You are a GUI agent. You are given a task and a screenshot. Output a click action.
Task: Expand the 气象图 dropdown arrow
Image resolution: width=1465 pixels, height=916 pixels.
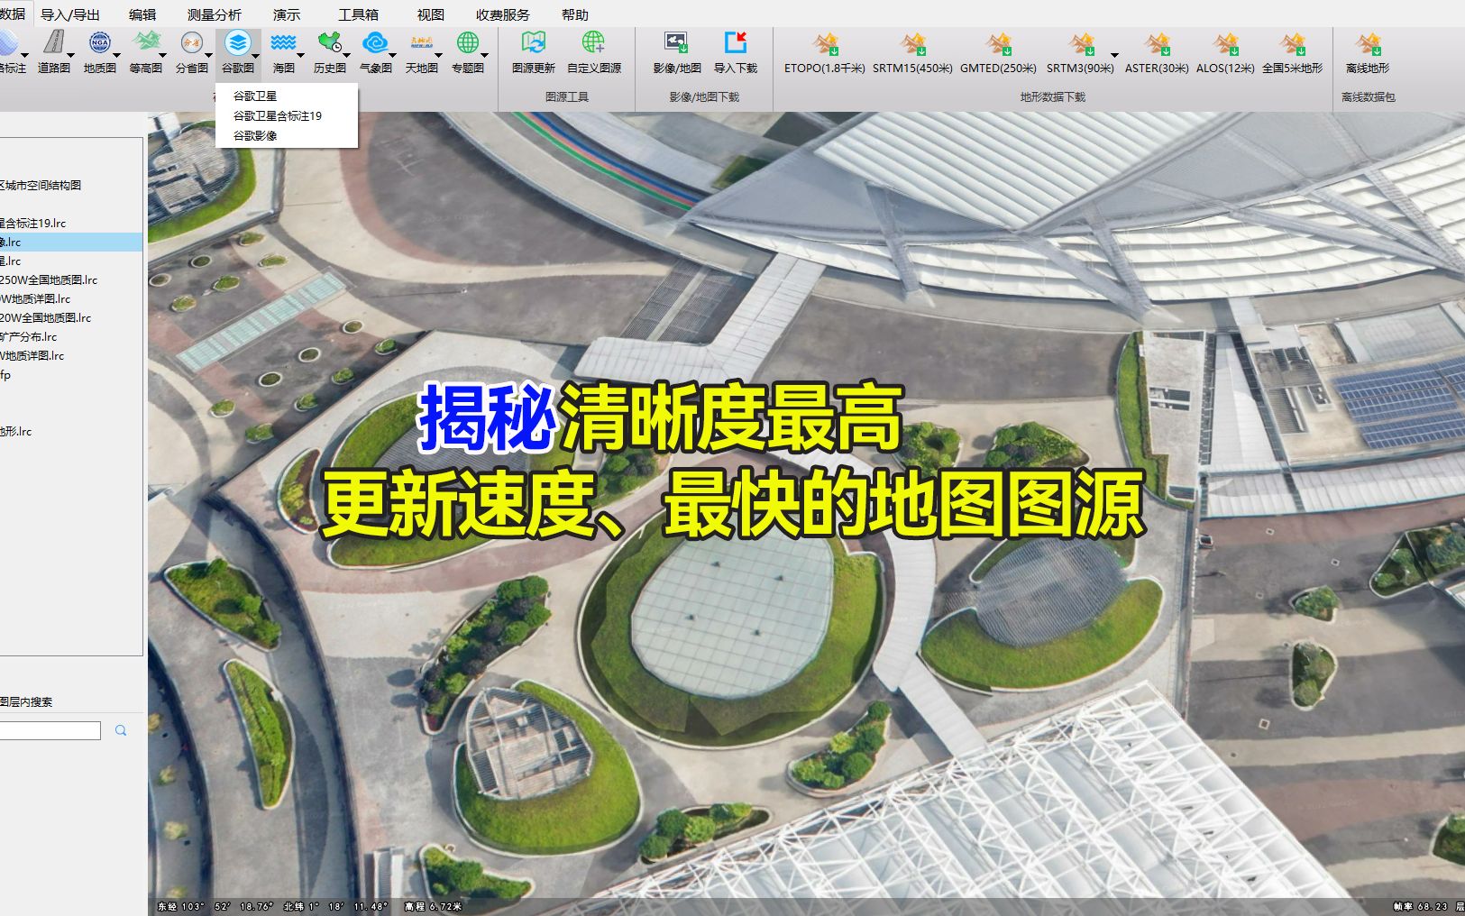[393, 56]
